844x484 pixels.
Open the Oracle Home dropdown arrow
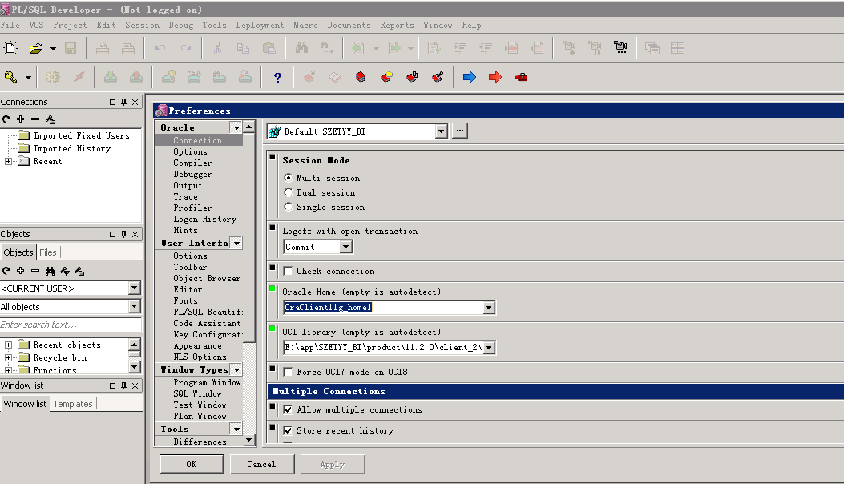click(x=489, y=308)
